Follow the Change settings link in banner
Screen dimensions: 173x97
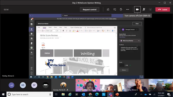coord(113,19)
